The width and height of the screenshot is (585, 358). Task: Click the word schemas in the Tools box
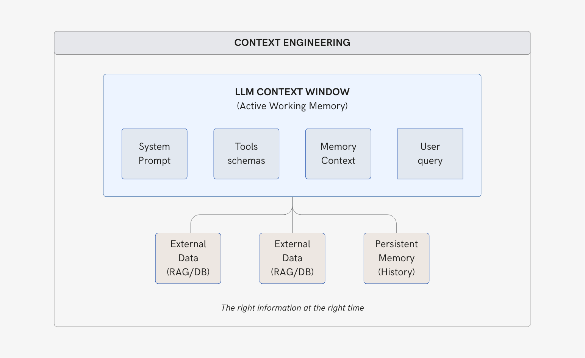[x=246, y=161]
